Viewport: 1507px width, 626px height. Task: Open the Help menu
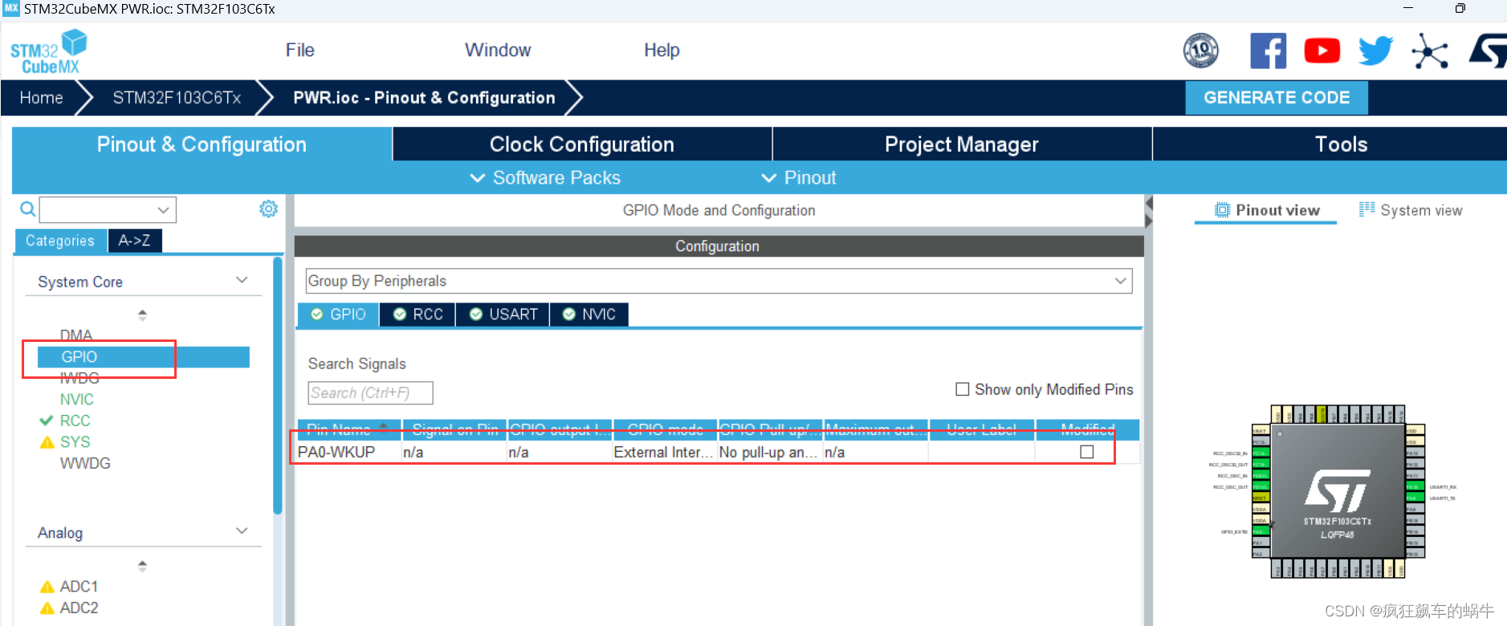click(662, 50)
